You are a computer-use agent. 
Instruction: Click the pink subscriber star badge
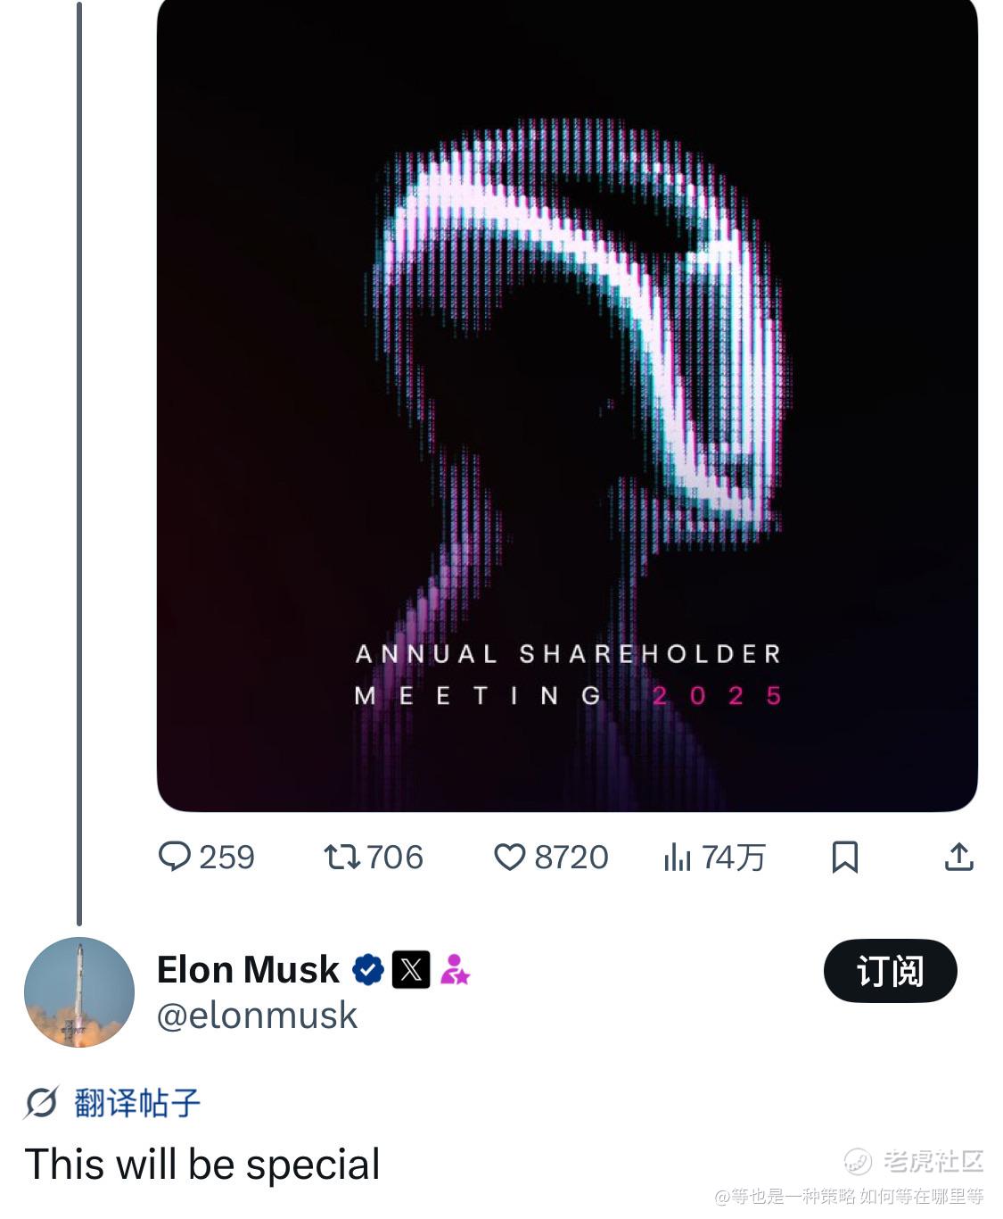[x=455, y=969]
